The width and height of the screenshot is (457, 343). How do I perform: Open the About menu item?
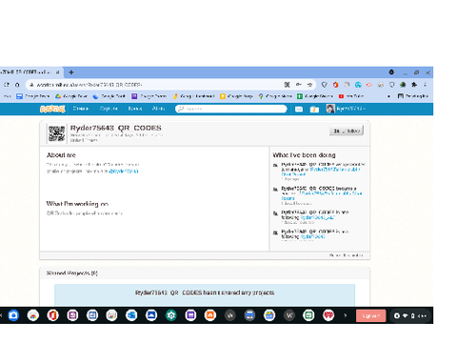pyautogui.click(x=158, y=109)
